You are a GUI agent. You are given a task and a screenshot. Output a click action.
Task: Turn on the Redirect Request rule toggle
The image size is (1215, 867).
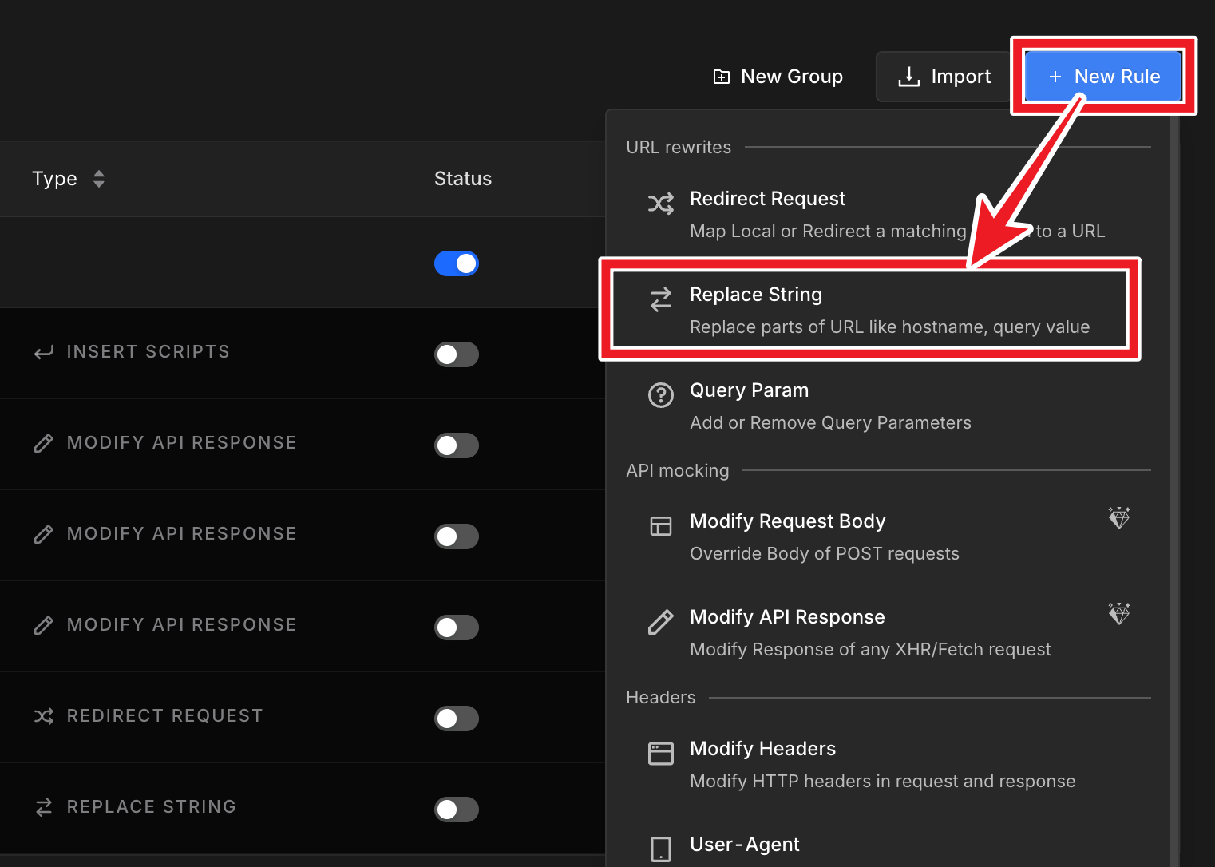point(457,719)
